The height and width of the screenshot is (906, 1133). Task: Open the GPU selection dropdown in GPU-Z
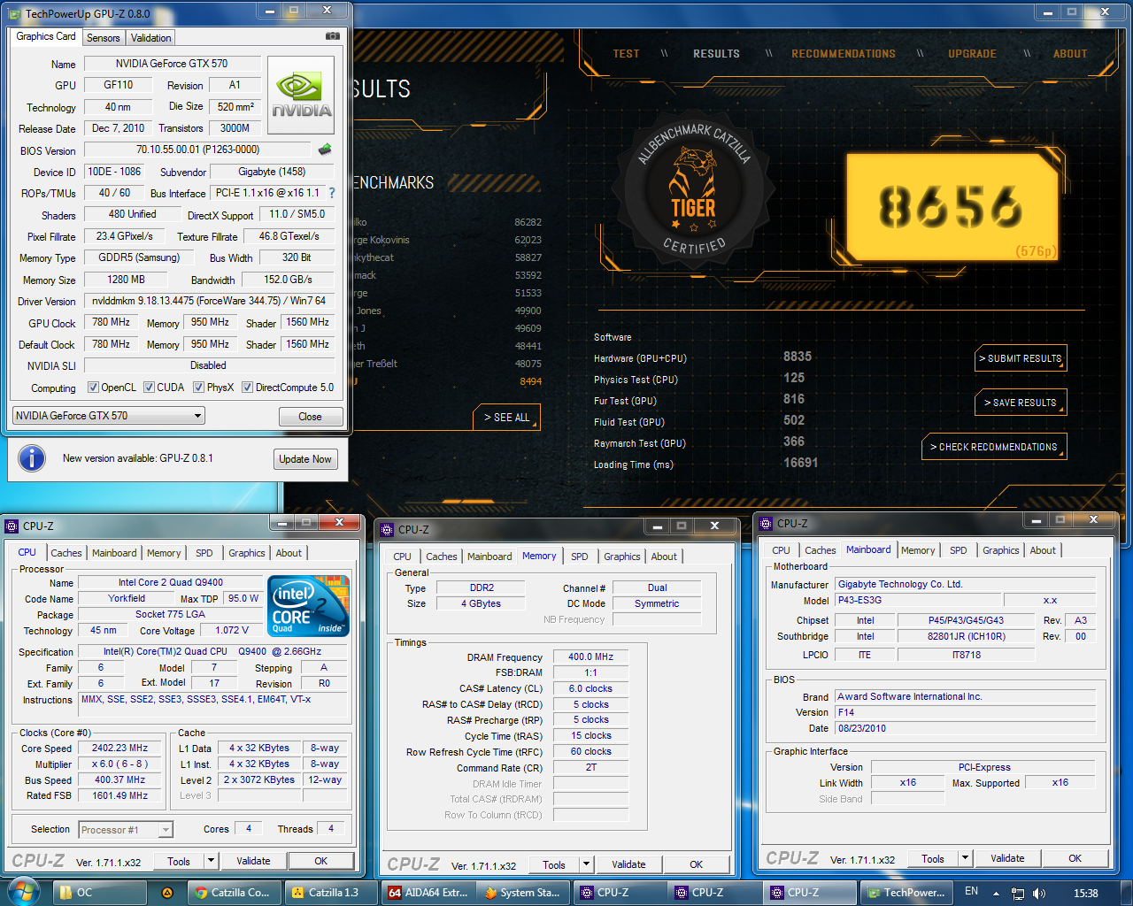pyautogui.click(x=109, y=416)
